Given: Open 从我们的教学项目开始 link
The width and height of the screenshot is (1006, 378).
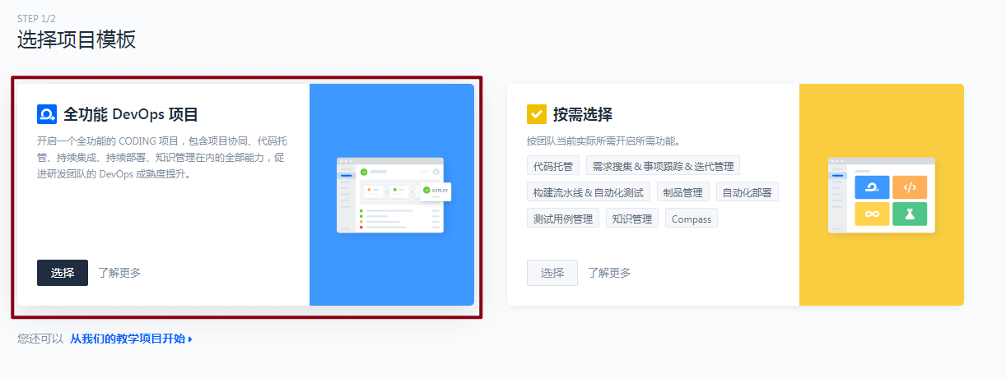Looking at the screenshot, I should coord(131,339).
